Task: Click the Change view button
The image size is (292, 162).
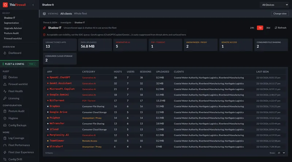Action: pyautogui.click(x=280, y=13)
